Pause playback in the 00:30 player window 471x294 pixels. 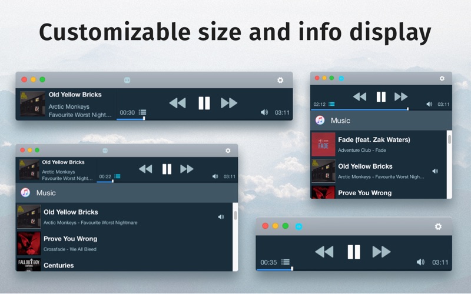pos(204,103)
